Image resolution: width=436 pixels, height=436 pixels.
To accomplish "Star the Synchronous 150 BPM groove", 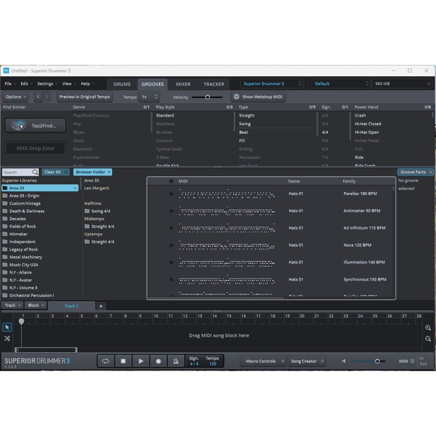I will [171, 279].
